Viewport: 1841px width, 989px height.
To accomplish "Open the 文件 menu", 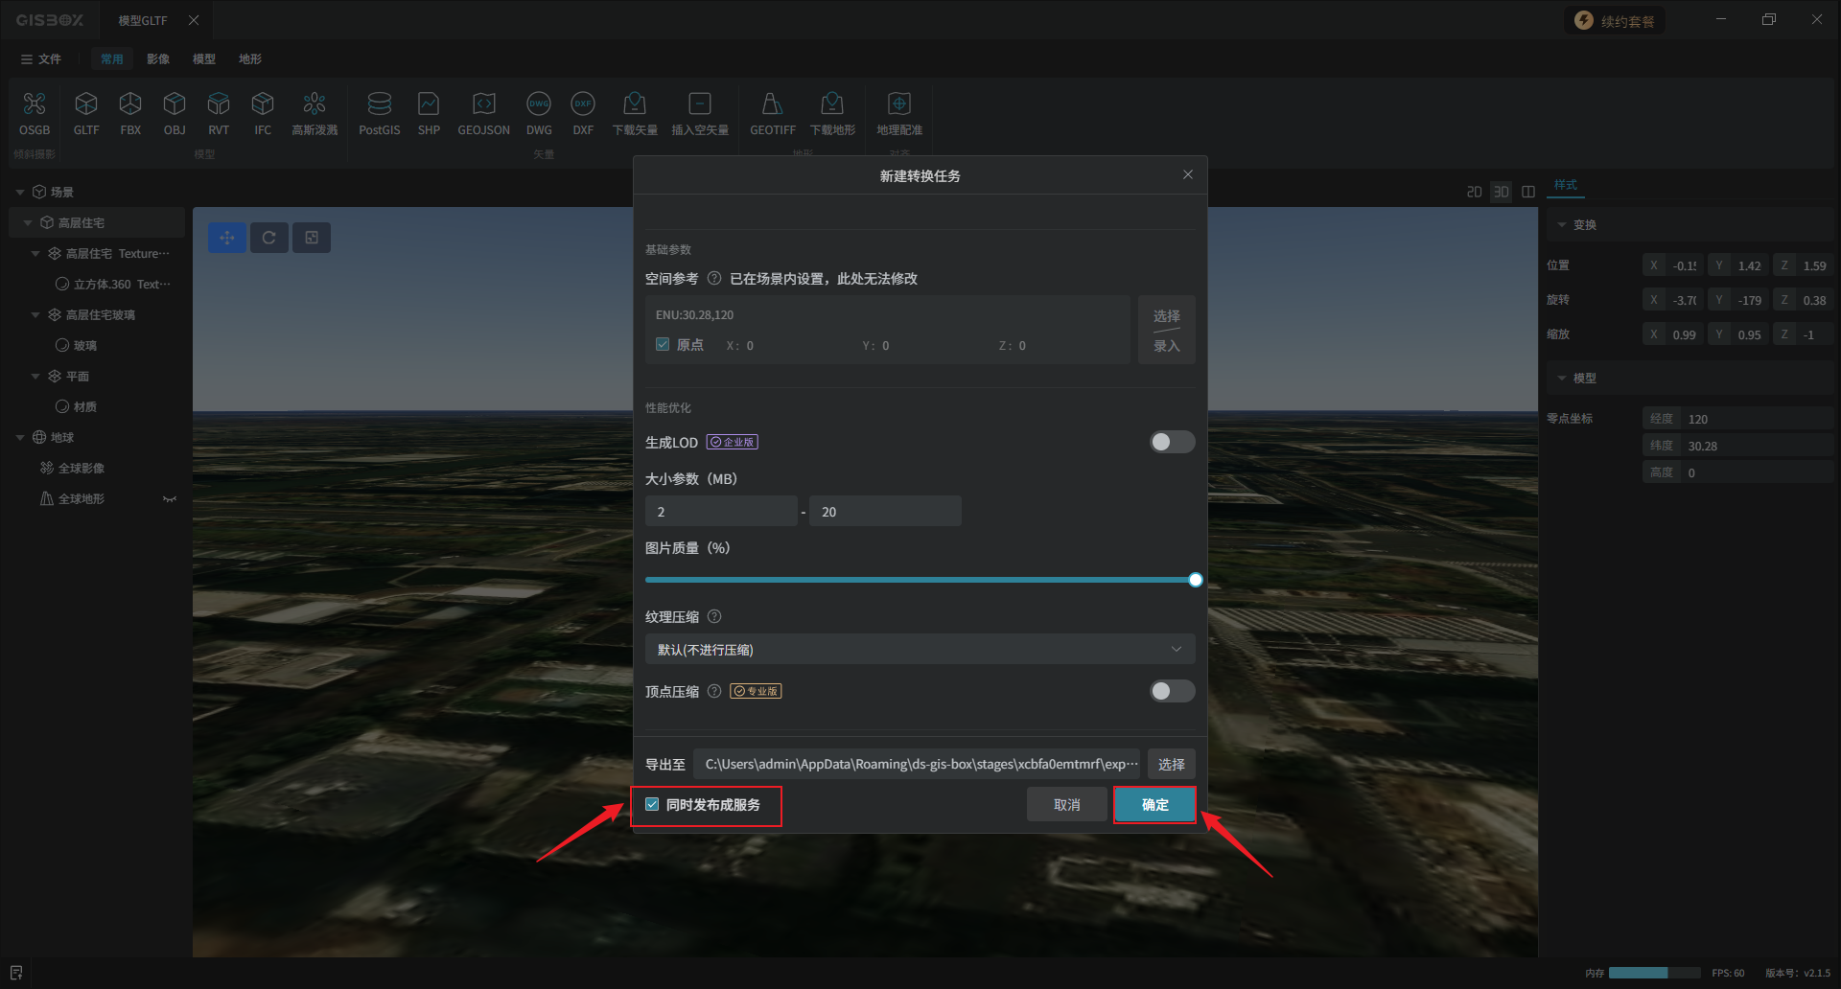I will pyautogui.click(x=41, y=59).
